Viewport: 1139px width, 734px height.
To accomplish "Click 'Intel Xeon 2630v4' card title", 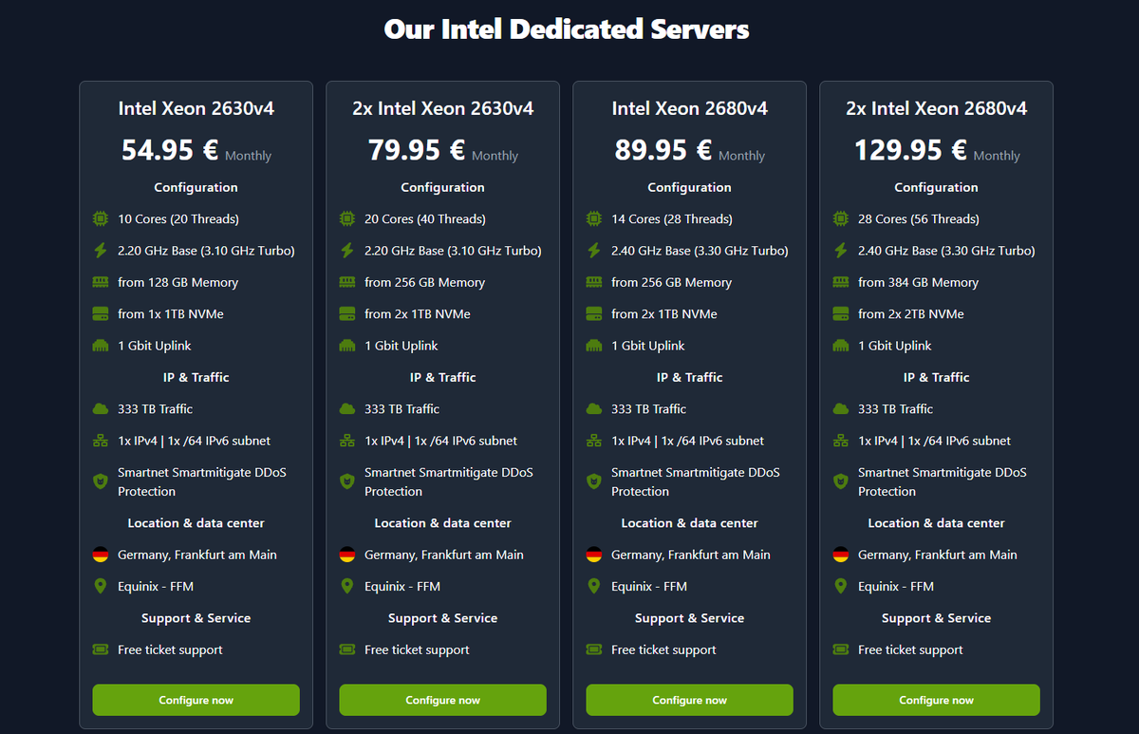I will point(196,108).
